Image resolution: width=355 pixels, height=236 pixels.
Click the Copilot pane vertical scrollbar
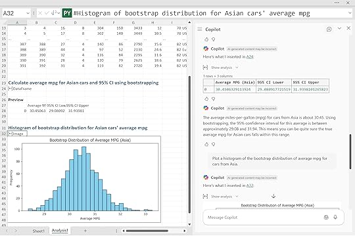point(350,152)
